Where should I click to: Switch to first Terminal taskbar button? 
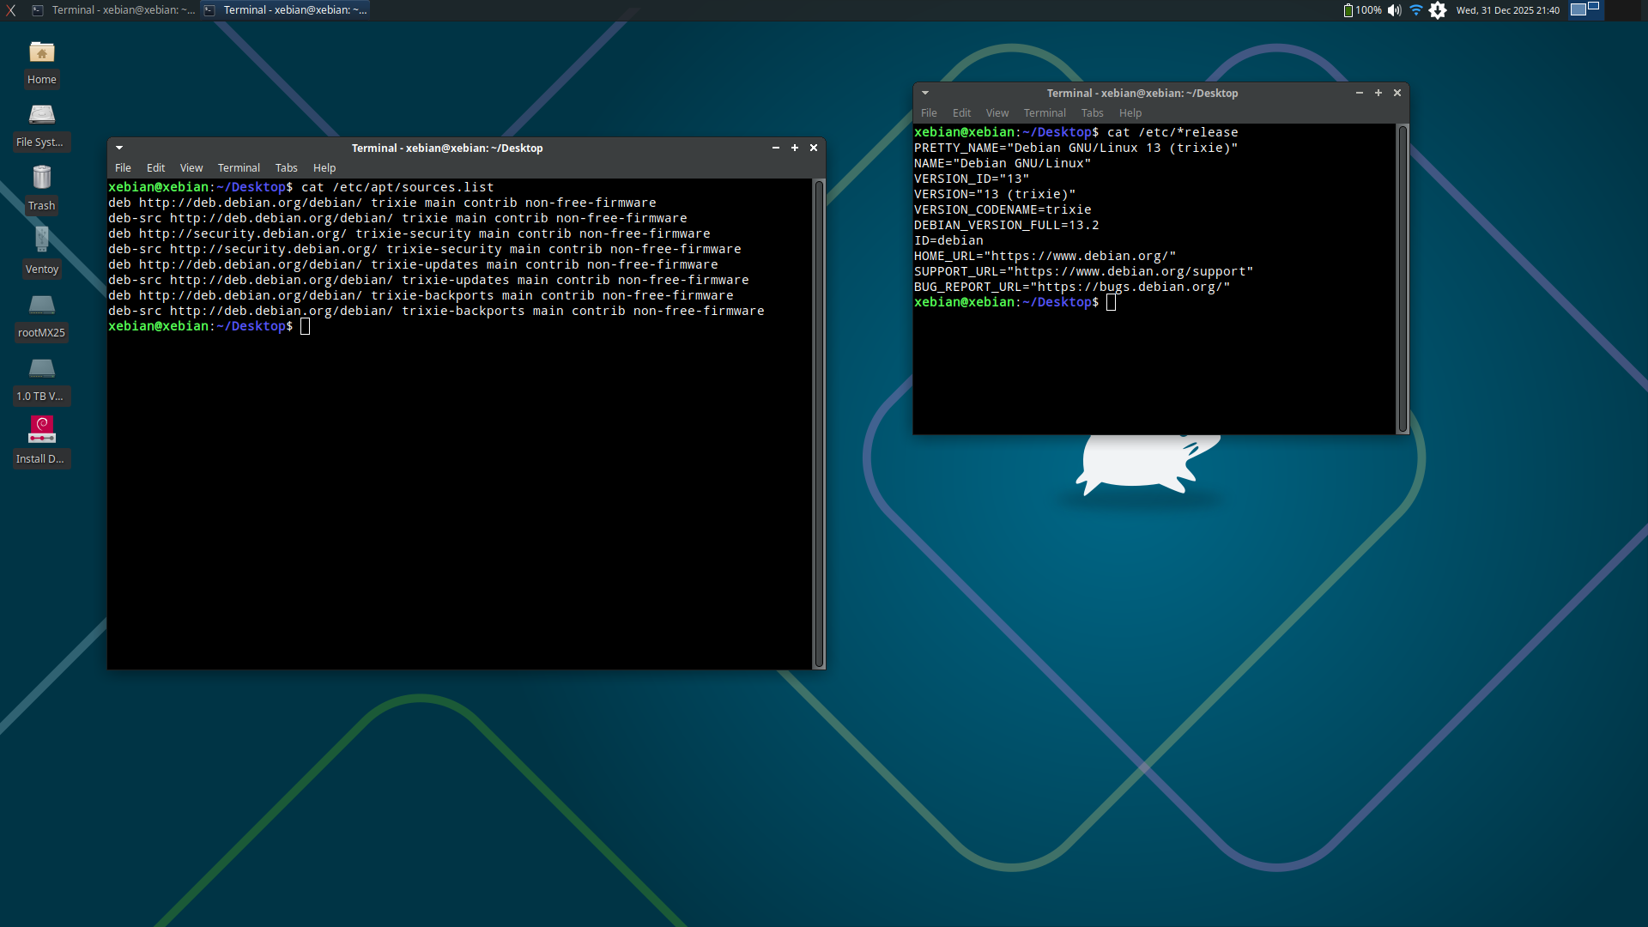point(113,10)
